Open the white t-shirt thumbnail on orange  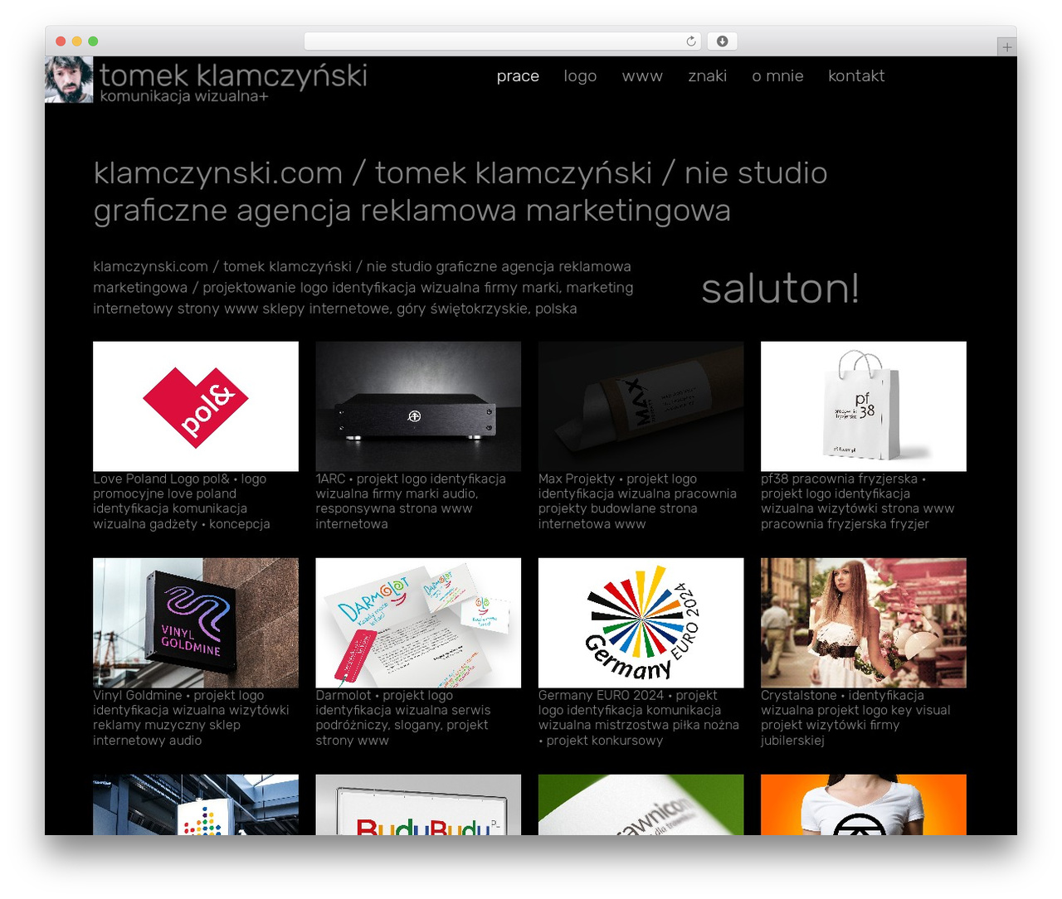pyautogui.click(x=864, y=804)
